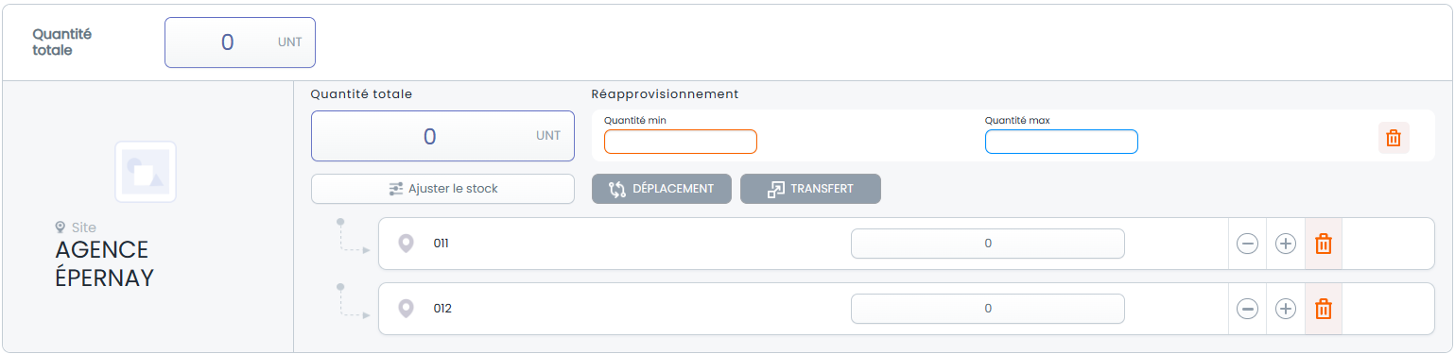Click the TRANSFERT button
The image size is (1455, 354).
(810, 189)
